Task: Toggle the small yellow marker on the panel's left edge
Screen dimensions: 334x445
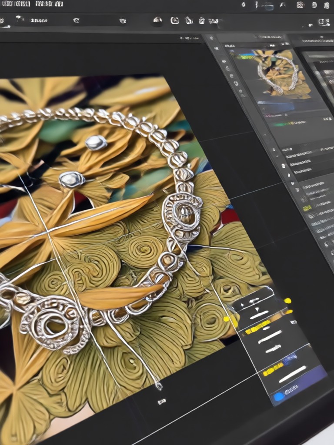Action: click(226, 319)
